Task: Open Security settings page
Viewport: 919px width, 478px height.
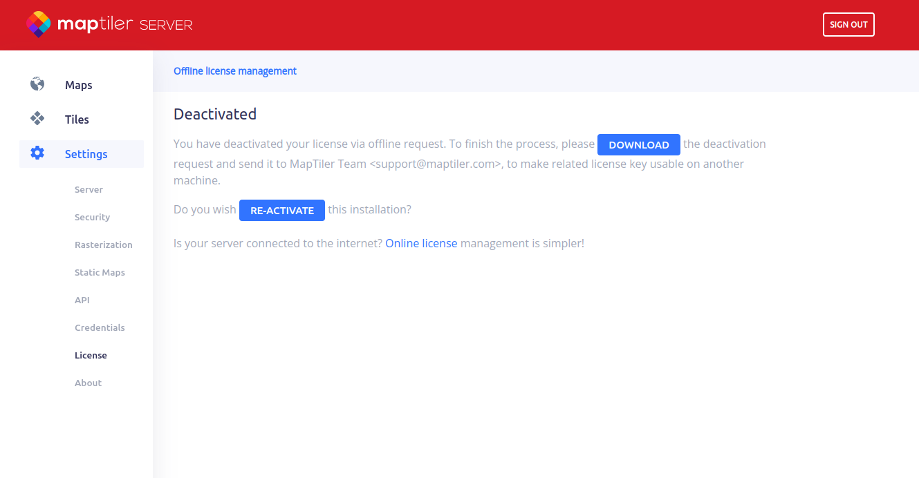Action: (x=92, y=217)
